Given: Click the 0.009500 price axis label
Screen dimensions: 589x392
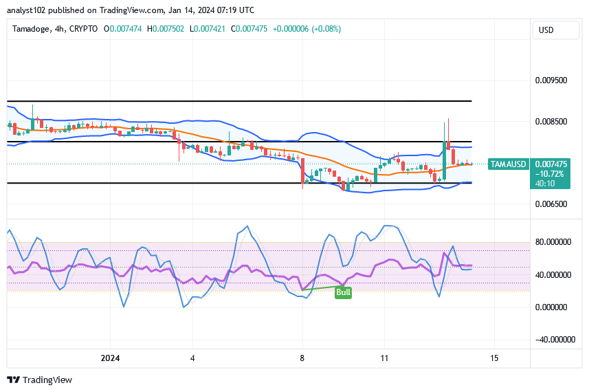Looking at the screenshot, I should (x=551, y=80).
